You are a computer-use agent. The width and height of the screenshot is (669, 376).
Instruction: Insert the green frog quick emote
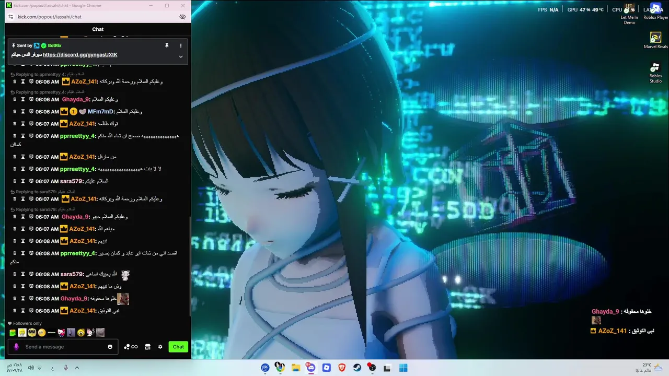[13, 333]
